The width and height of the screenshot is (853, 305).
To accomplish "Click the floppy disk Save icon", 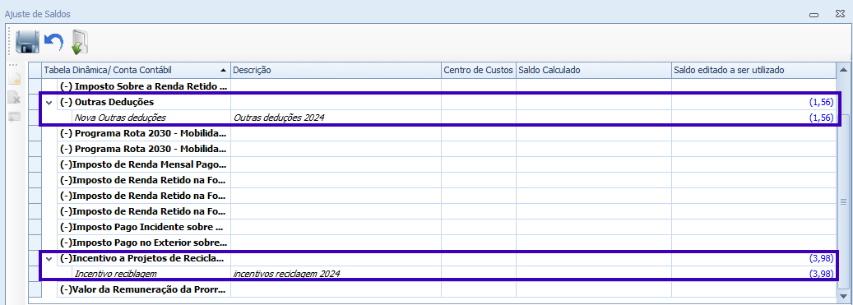I will click(27, 42).
